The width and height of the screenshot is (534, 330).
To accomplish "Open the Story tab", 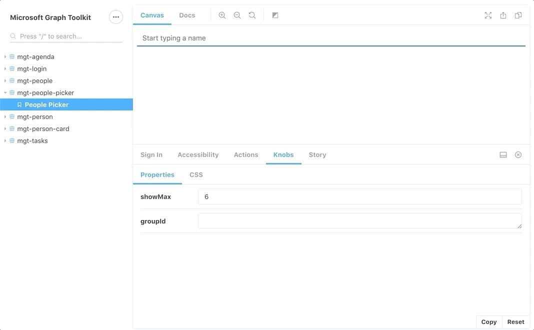I will click(x=317, y=155).
